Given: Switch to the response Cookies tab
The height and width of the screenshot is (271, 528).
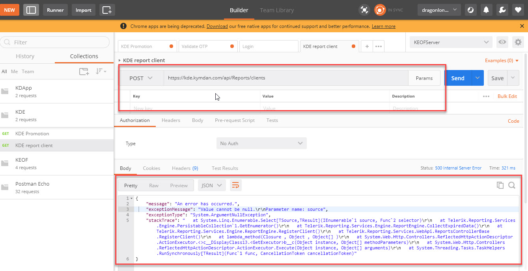Looking at the screenshot, I should pos(151,168).
